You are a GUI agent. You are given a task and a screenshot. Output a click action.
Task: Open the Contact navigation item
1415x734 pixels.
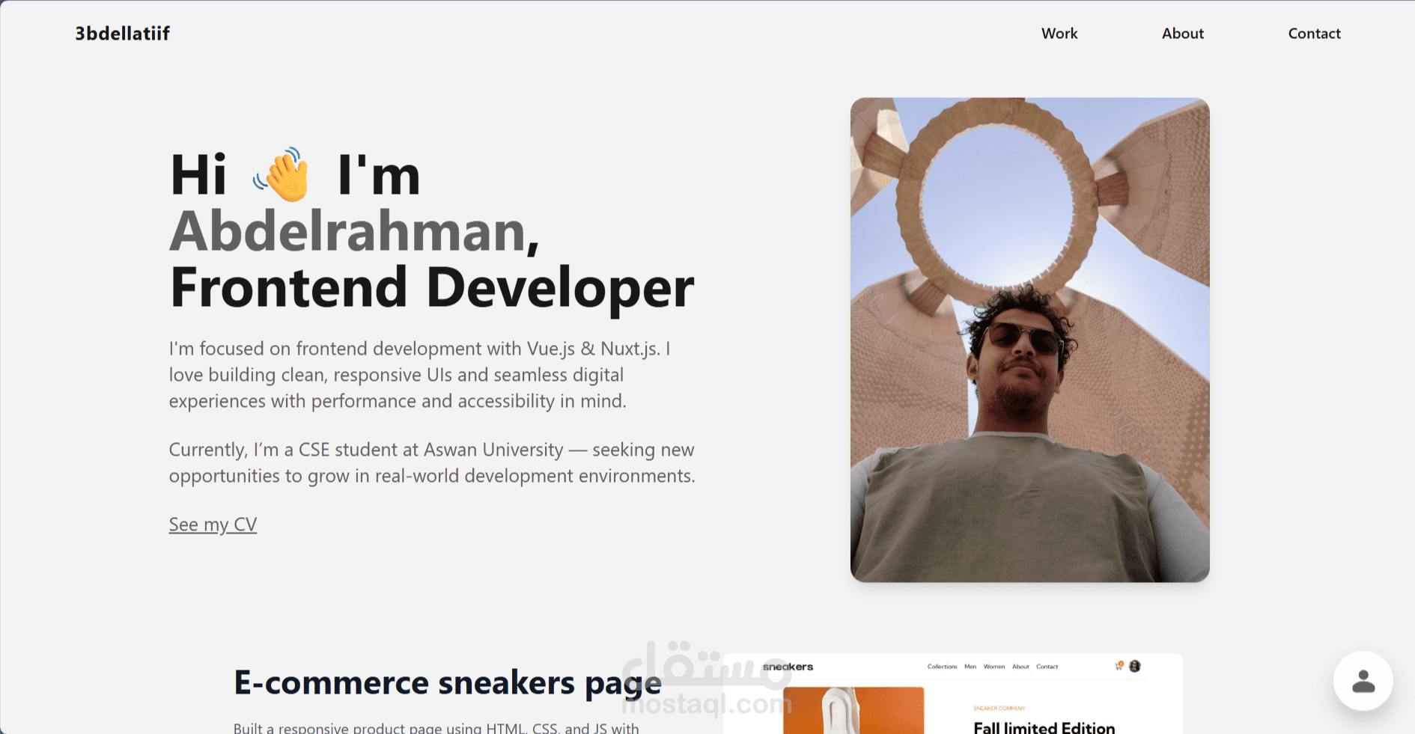(1314, 33)
